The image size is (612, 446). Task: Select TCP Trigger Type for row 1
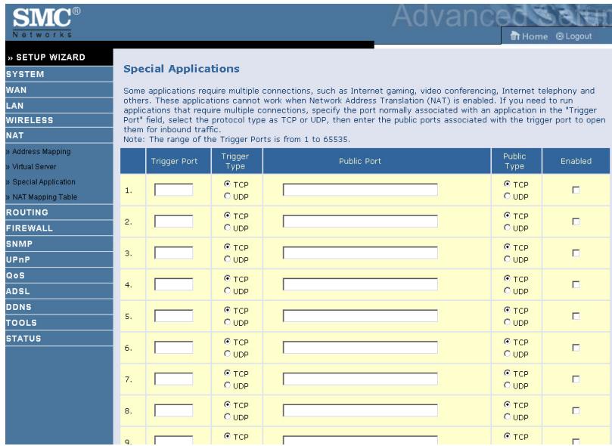tap(227, 184)
